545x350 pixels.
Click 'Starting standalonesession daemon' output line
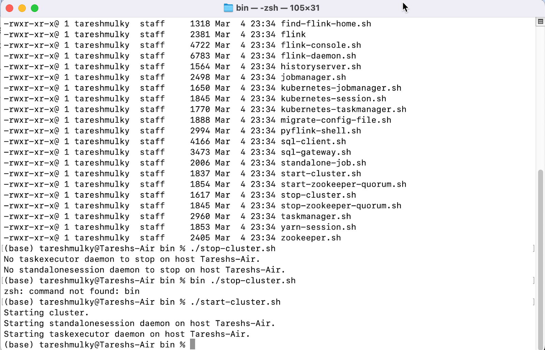[140, 323]
